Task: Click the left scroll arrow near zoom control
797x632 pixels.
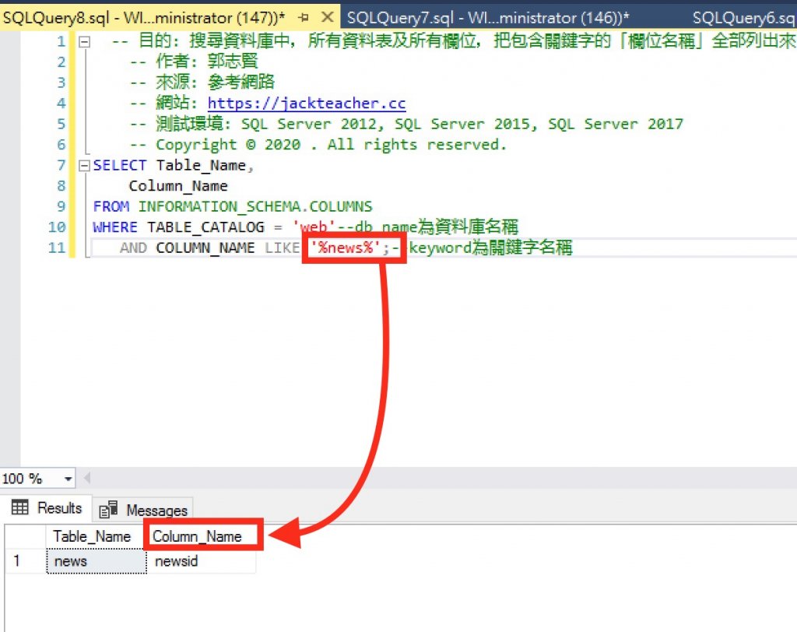Action: coord(86,480)
